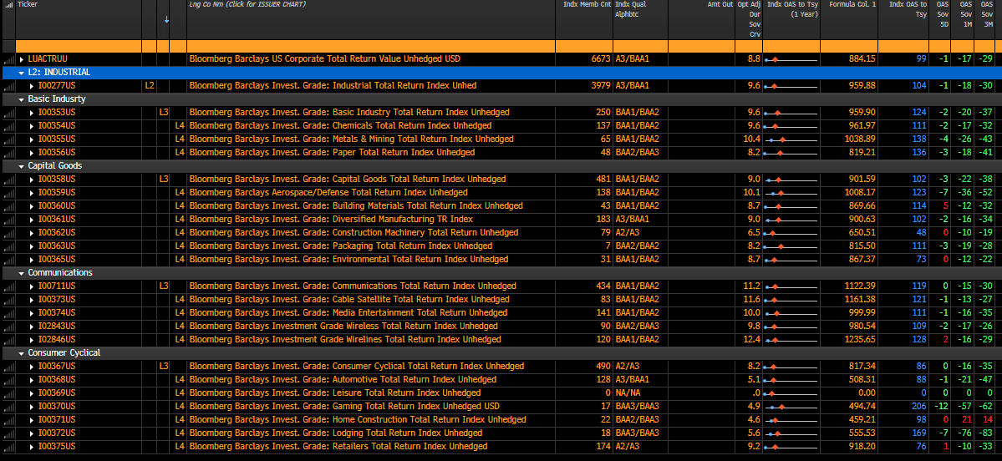Open the Cable Satellite index name link
Viewport: 1002px width, 461px height.
pyautogui.click(x=348, y=300)
